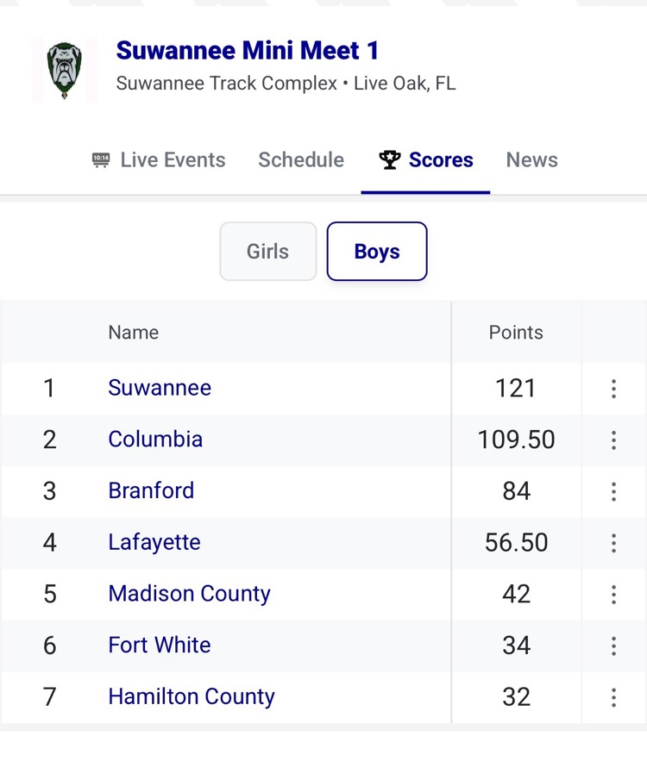Go to the Schedule tab
Viewport: 647px width, 761px height.
pyautogui.click(x=301, y=160)
